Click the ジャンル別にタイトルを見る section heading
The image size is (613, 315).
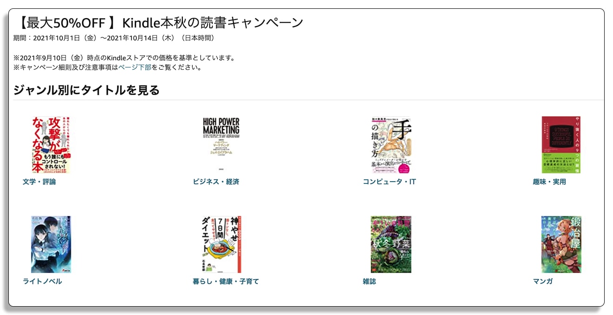coord(87,90)
